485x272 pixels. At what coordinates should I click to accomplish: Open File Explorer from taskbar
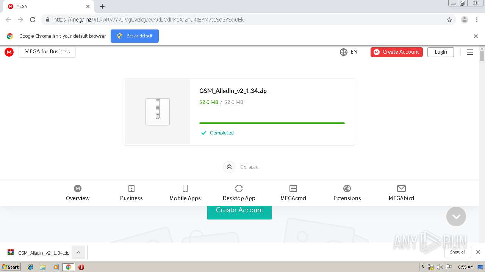click(43, 267)
